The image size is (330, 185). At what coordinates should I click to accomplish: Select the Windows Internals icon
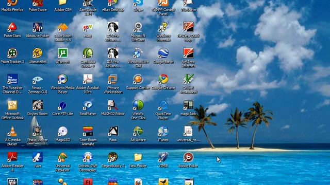tap(163, 27)
